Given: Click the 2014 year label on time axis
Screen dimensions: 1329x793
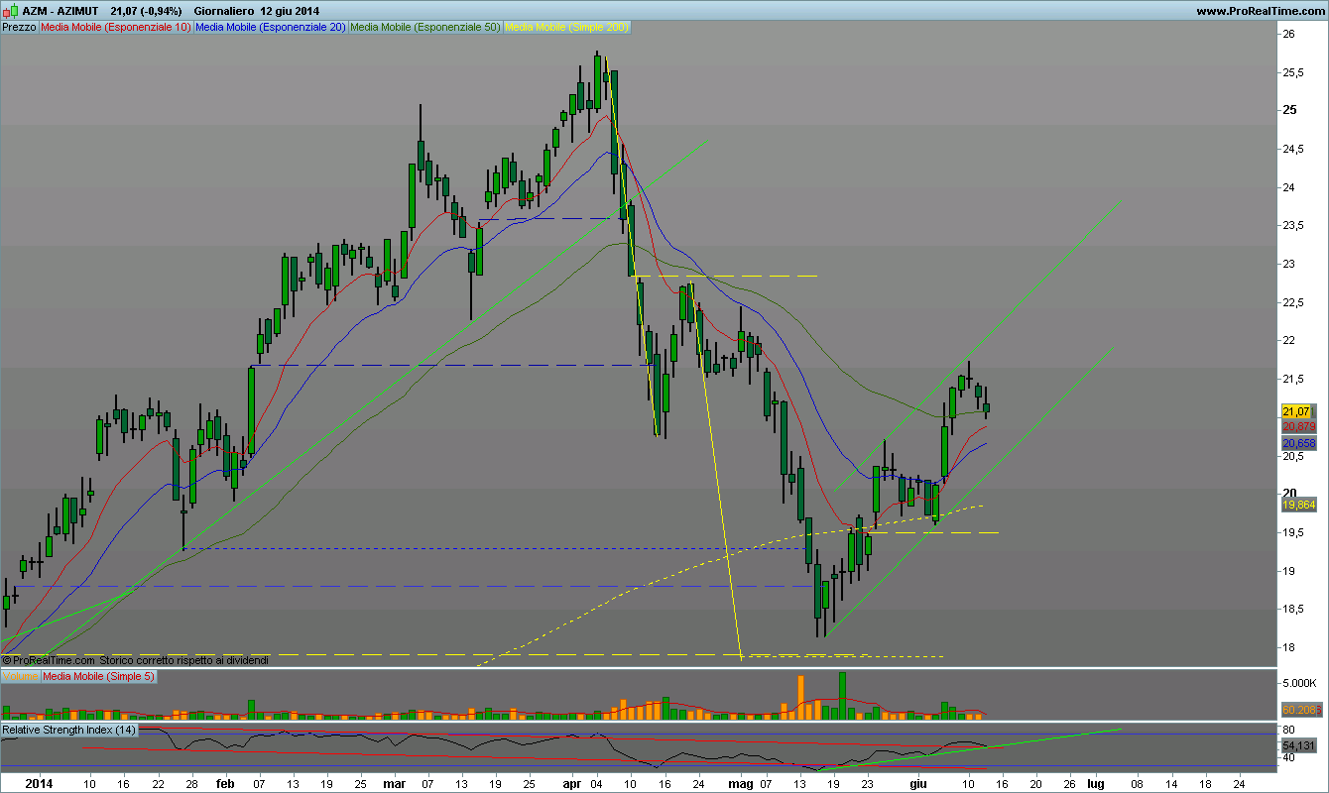Looking at the screenshot, I should pos(39,783).
